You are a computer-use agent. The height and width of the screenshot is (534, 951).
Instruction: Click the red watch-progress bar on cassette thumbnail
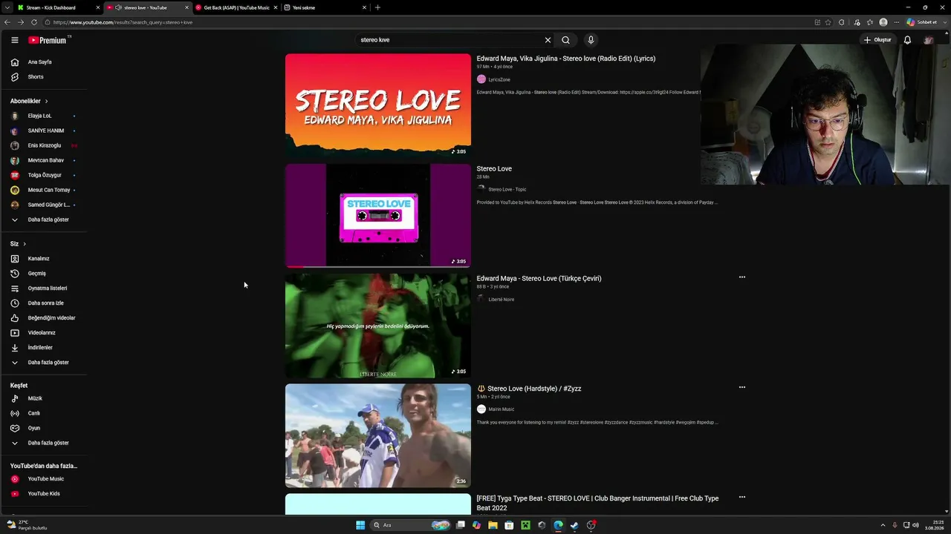pyautogui.click(x=295, y=266)
